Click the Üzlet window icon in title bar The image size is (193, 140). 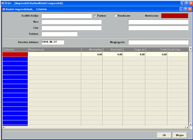[2, 3]
